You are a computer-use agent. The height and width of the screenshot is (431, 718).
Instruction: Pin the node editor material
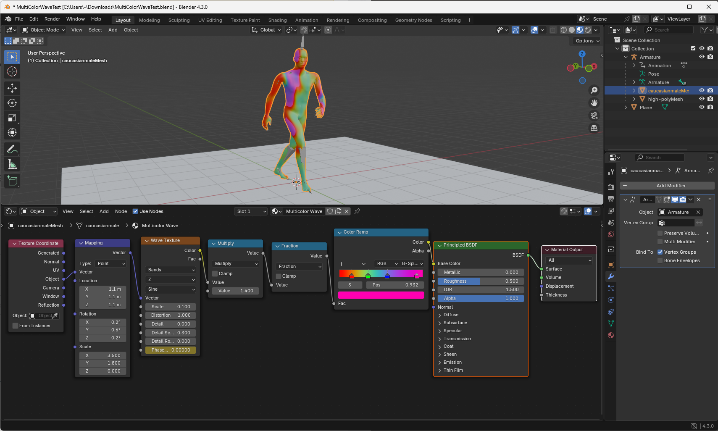[357, 211]
